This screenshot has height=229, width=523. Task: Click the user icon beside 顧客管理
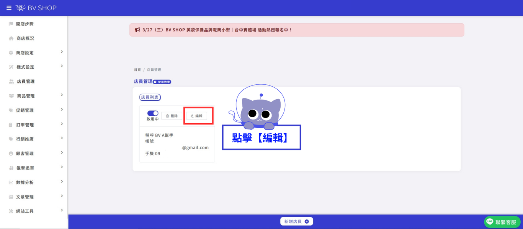click(11, 154)
